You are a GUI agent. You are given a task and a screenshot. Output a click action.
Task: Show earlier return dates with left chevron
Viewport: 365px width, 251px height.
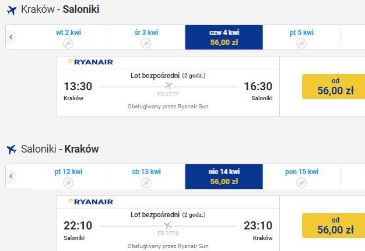click(x=11, y=176)
